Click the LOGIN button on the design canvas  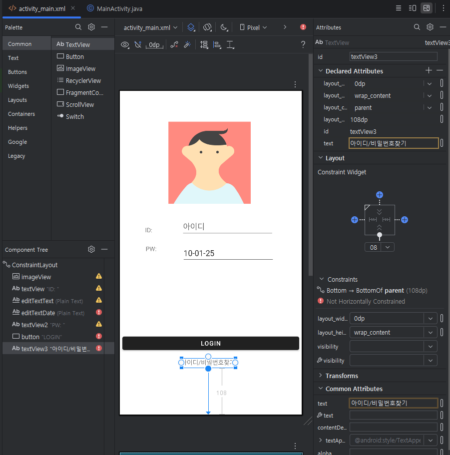point(211,343)
